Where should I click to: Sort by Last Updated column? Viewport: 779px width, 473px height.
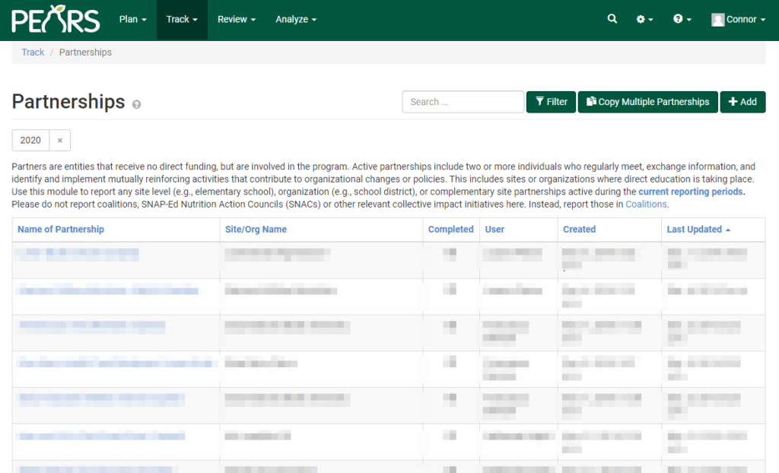click(x=695, y=230)
